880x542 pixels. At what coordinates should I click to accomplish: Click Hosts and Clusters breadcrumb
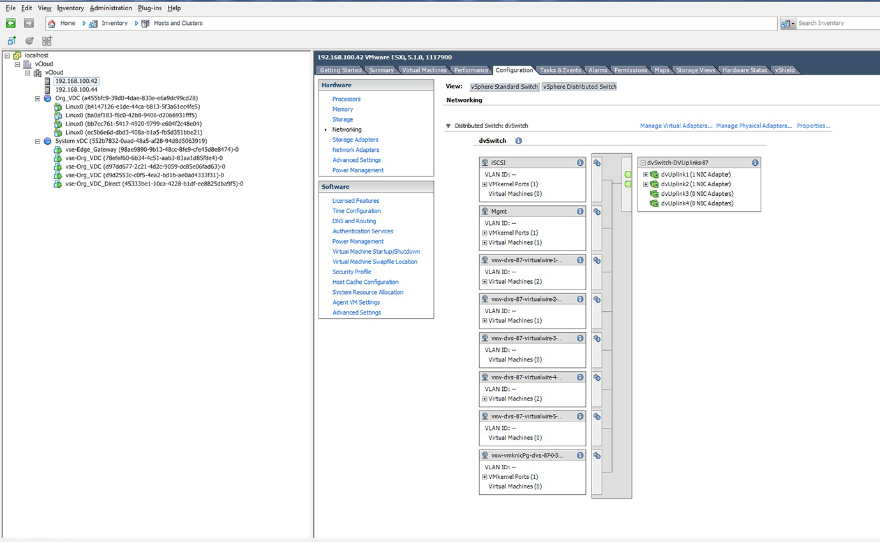pos(178,24)
